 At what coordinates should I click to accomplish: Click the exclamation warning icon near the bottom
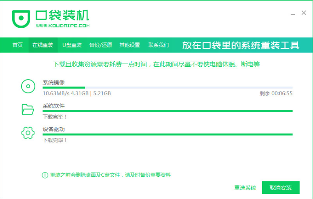click(45, 175)
